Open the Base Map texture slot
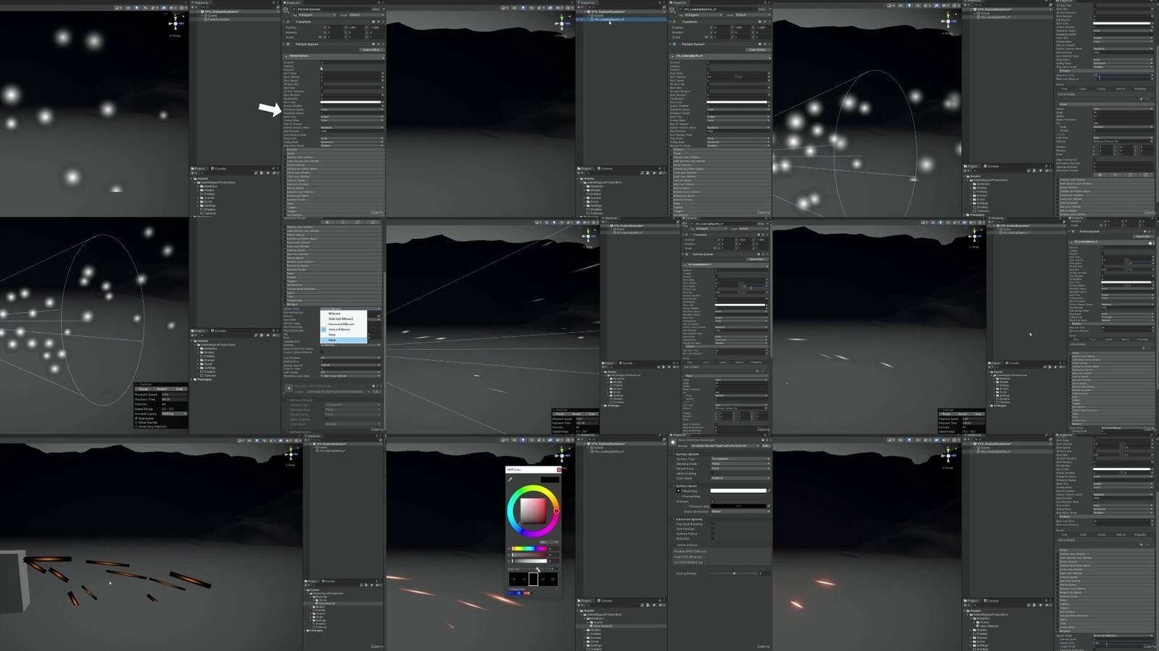The height and width of the screenshot is (651, 1159). (x=679, y=491)
